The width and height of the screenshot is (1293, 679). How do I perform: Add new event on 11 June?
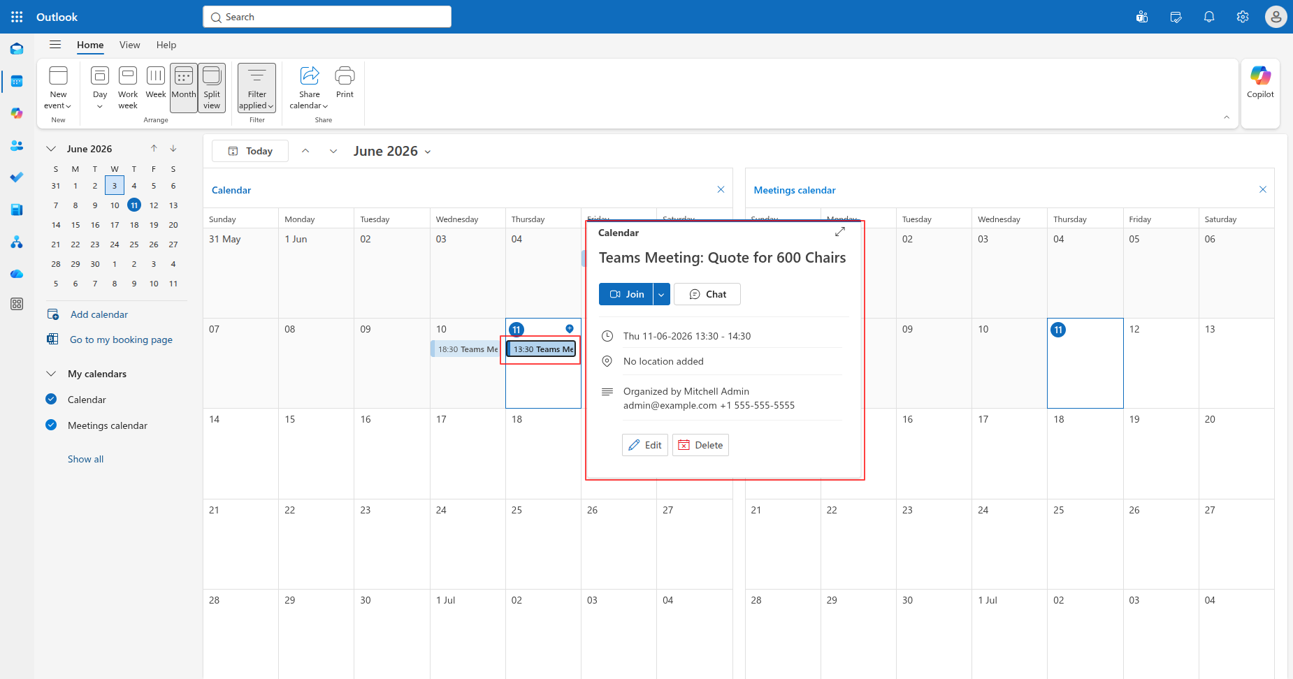point(570,329)
